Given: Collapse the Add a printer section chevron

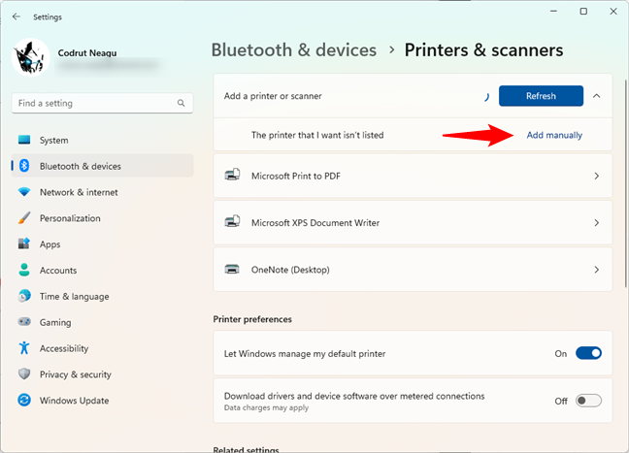Looking at the screenshot, I should (x=597, y=96).
